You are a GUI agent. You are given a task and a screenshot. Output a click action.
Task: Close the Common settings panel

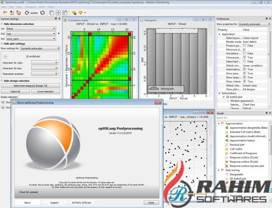coord(59,19)
